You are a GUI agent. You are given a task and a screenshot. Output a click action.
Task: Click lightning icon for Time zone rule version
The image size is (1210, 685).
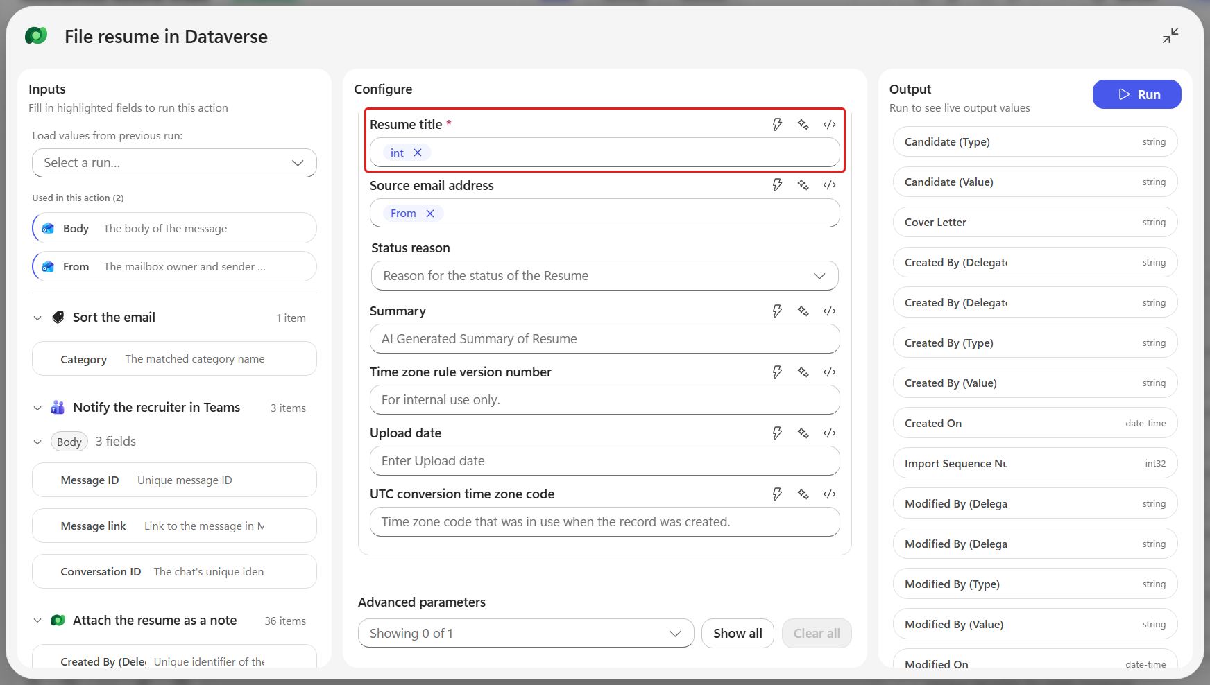(x=777, y=372)
